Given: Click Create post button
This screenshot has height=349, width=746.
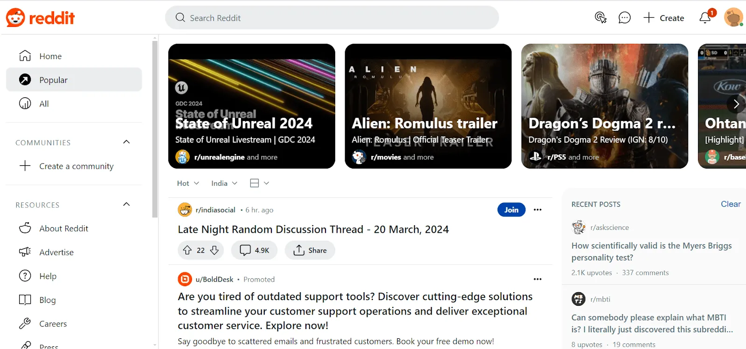Looking at the screenshot, I should [663, 18].
